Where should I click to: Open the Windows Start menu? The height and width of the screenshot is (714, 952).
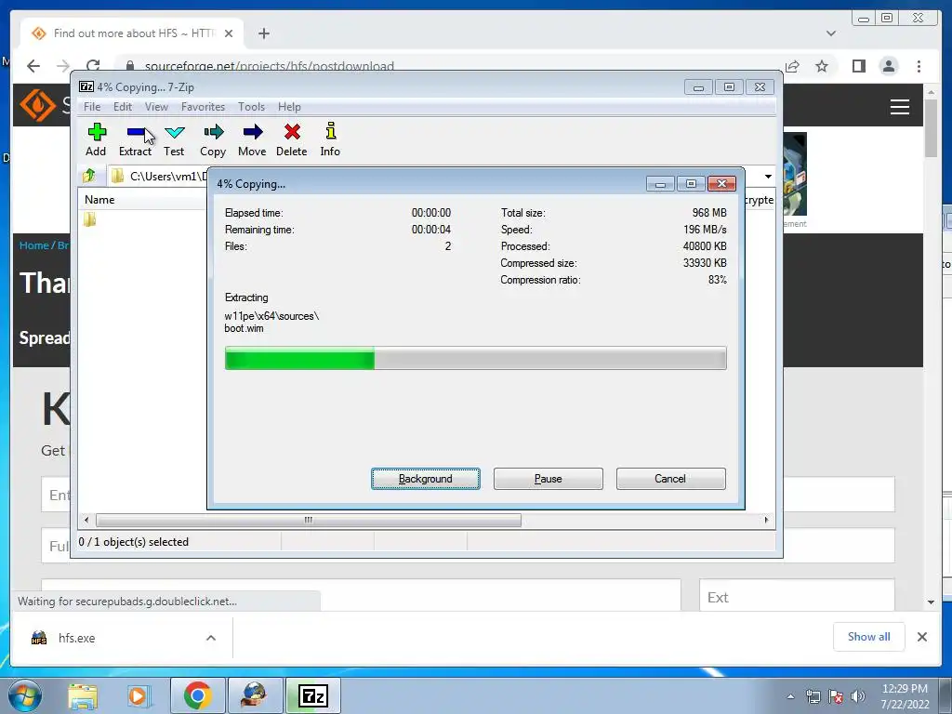(x=25, y=695)
